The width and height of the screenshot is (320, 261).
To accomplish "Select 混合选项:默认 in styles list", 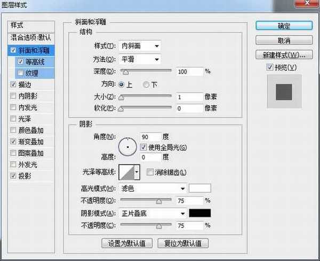I will [31, 38].
